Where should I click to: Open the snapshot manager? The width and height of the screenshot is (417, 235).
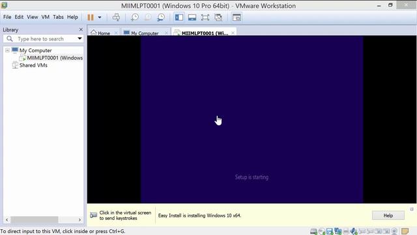click(x=161, y=18)
